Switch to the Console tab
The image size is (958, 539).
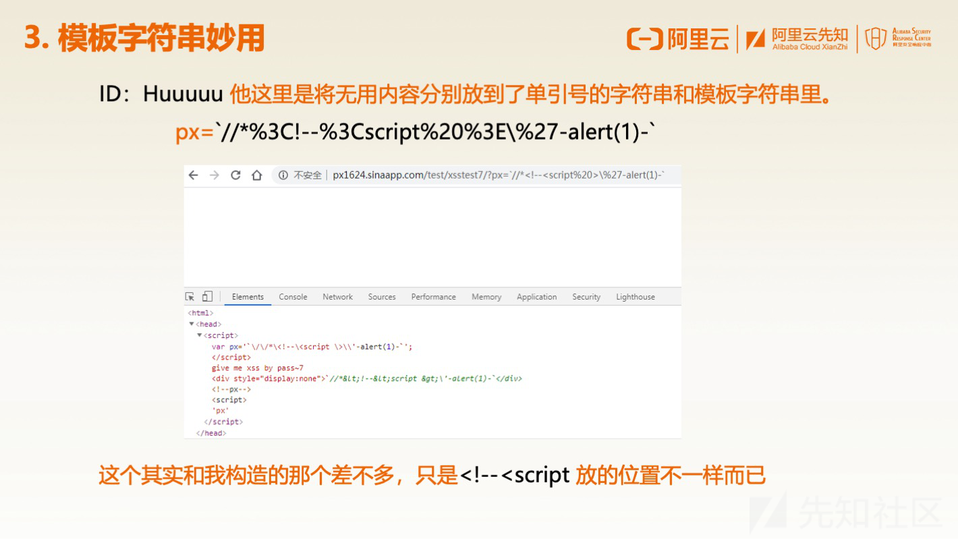(293, 297)
